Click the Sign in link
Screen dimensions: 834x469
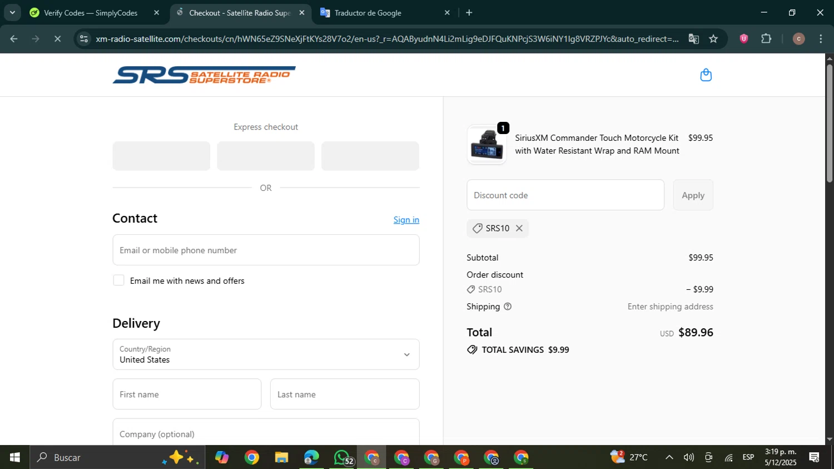point(406,220)
